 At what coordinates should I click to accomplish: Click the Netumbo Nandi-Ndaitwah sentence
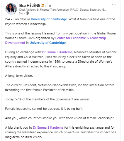click(x=60, y=87)
